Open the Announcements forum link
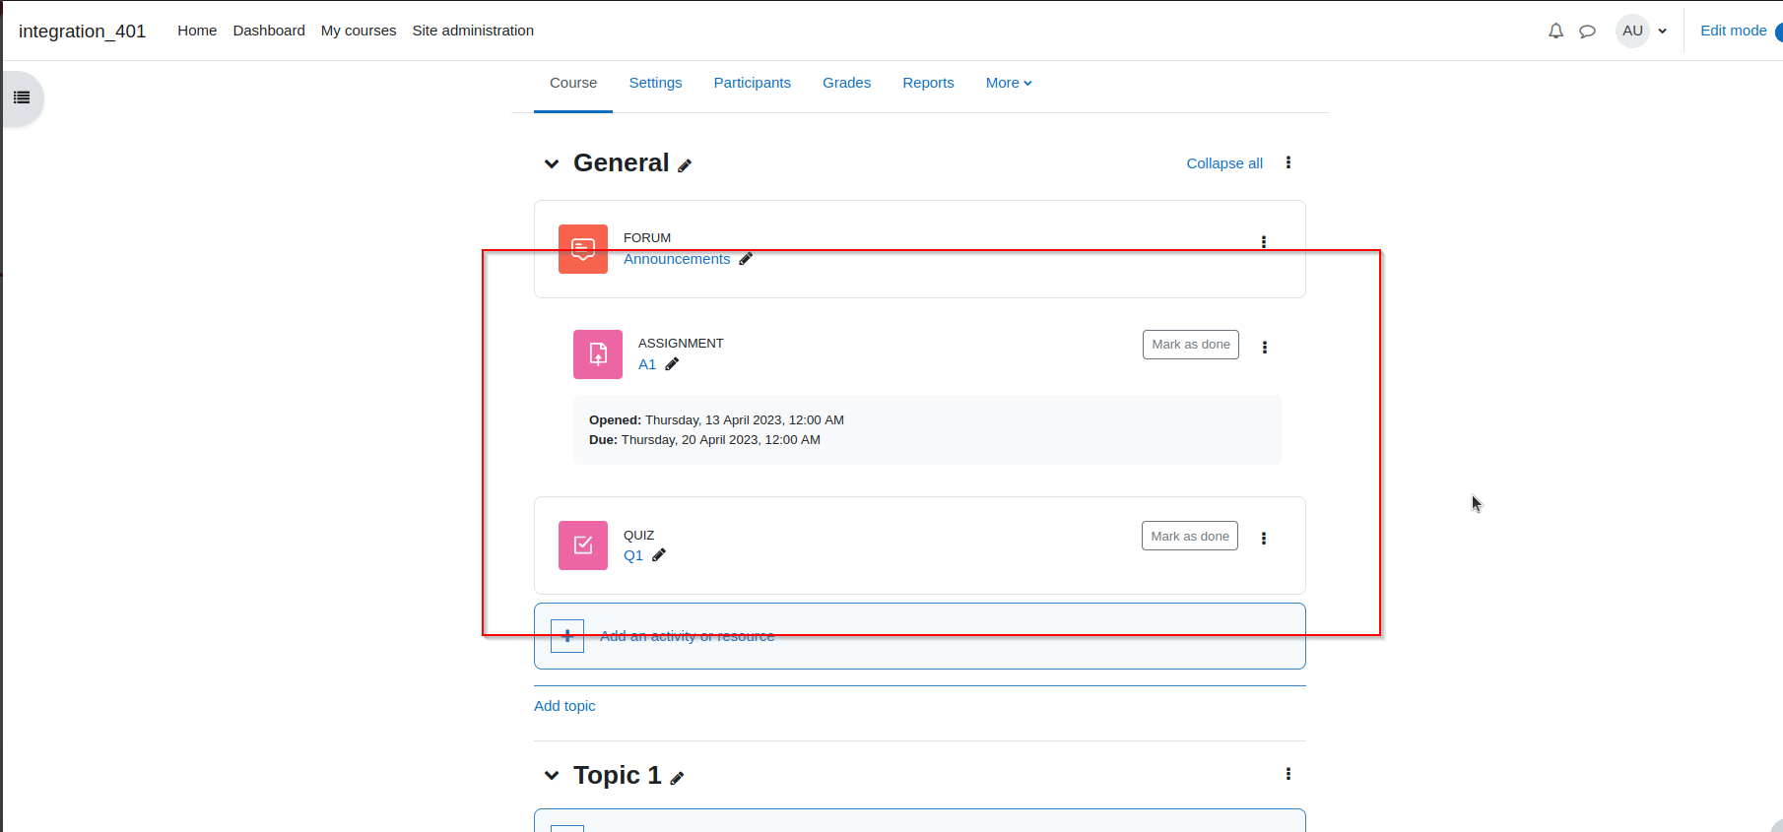The image size is (1783, 832). (x=677, y=259)
